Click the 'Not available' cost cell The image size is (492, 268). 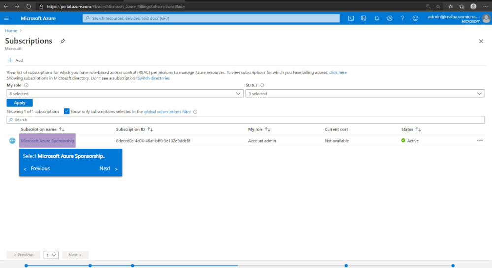[x=337, y=141]
